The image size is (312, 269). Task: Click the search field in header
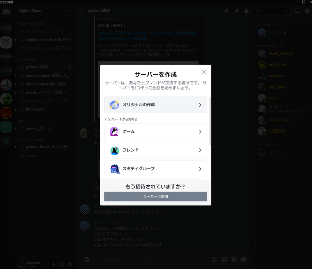pyautogui.click(x=271, y=11)
